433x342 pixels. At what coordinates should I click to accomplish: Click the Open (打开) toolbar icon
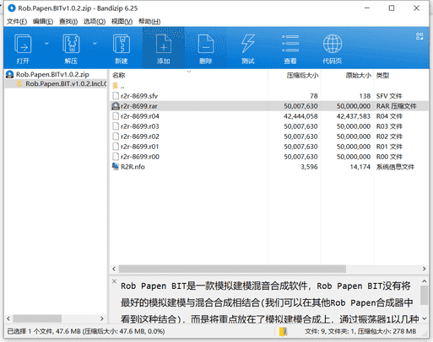click(23, 44)
